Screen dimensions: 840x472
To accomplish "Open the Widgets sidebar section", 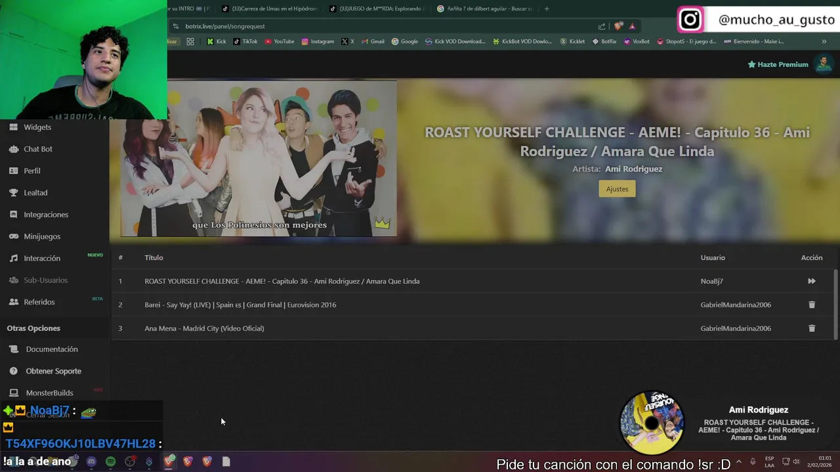I will click(x=37, y=127).
